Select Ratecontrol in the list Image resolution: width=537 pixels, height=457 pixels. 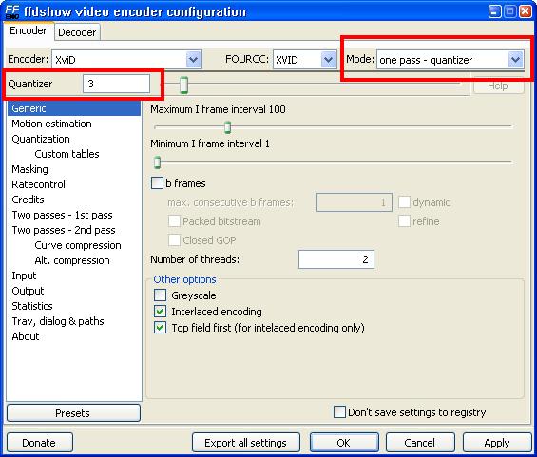(x=38, y=184)
